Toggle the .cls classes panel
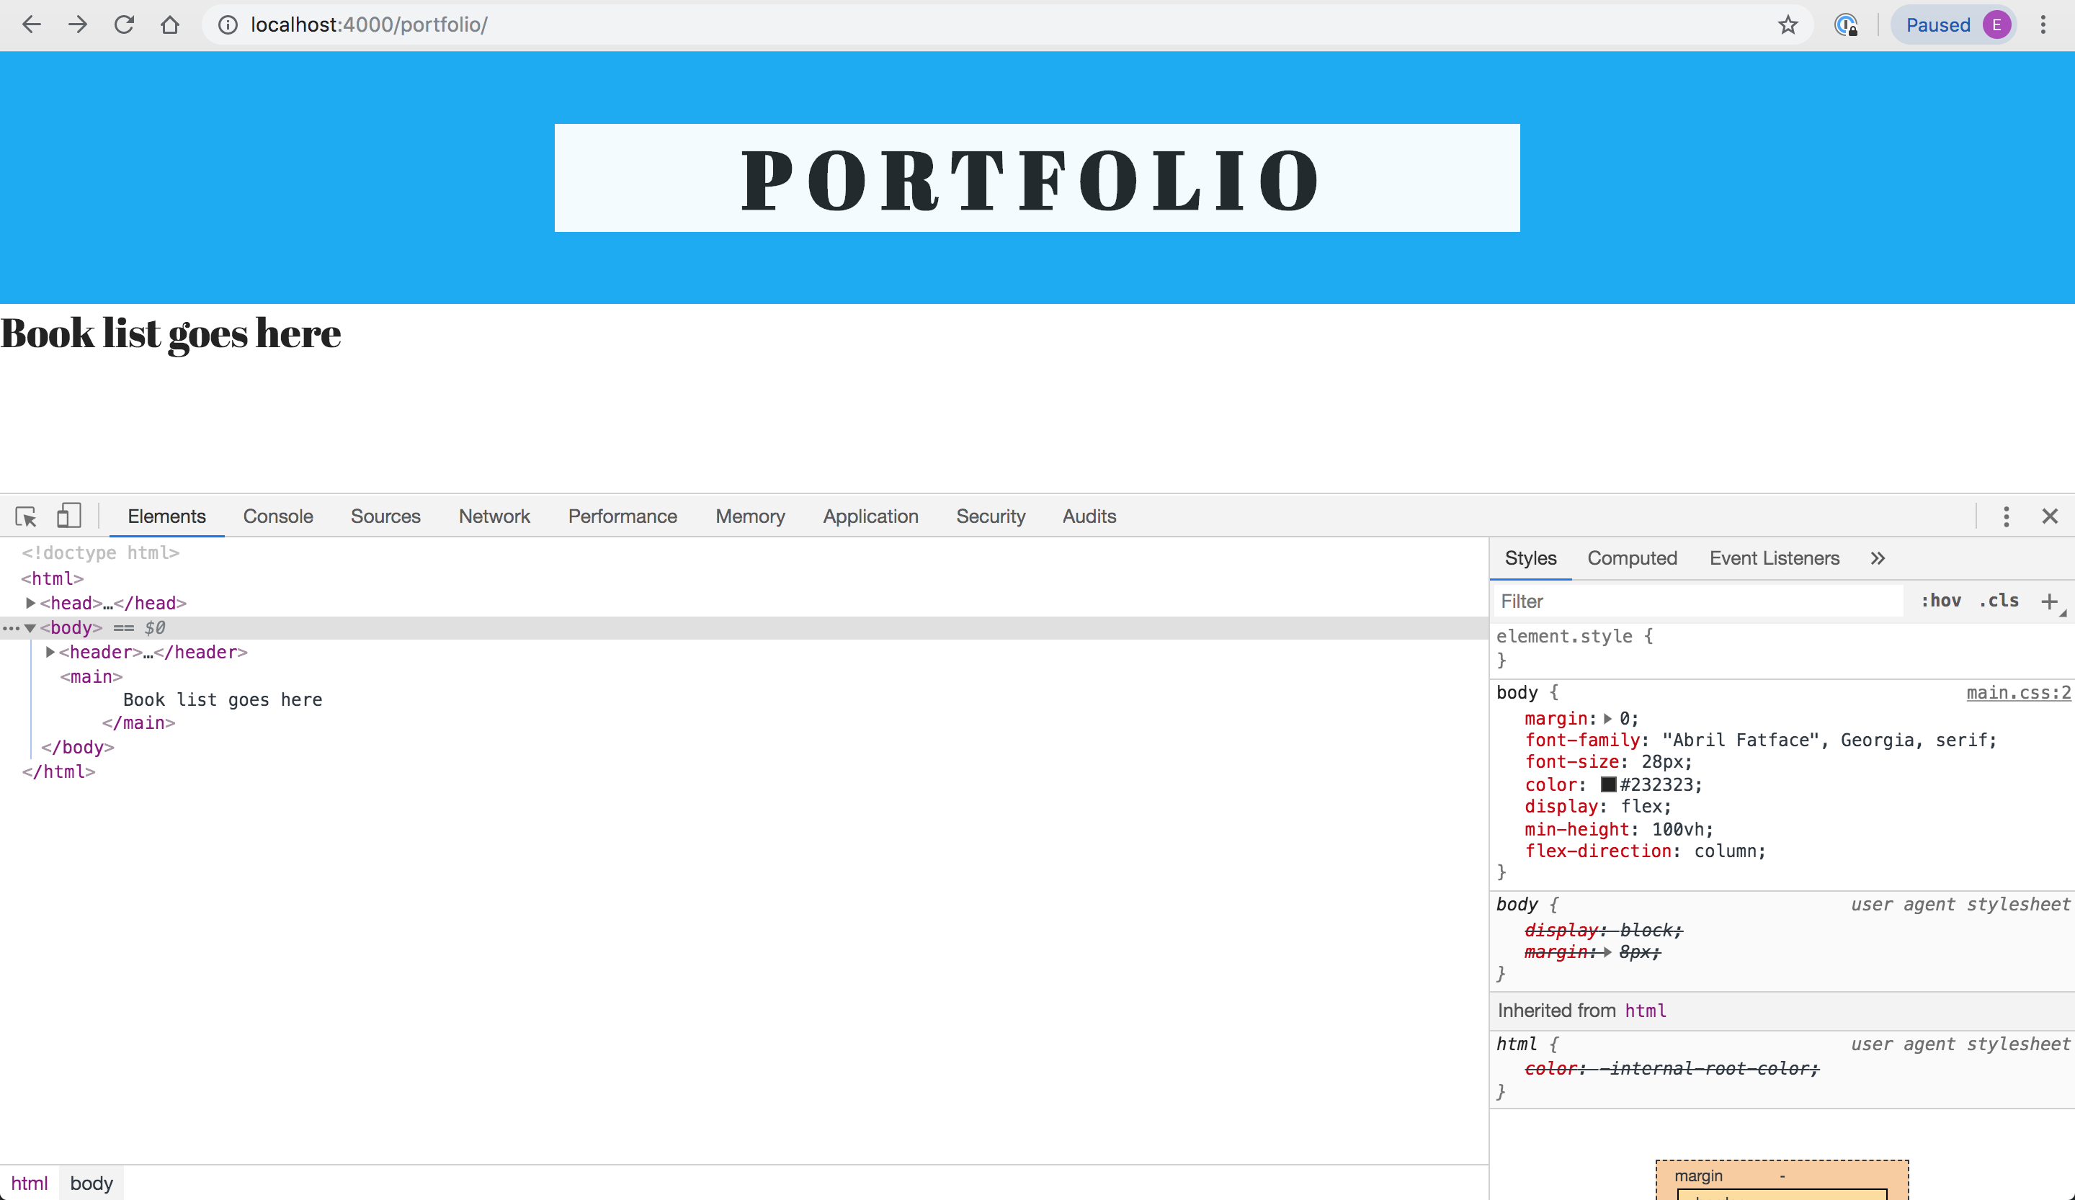Viewport: 2075px width, 1200px height. pyautogui.click(x=1999, y=601)
